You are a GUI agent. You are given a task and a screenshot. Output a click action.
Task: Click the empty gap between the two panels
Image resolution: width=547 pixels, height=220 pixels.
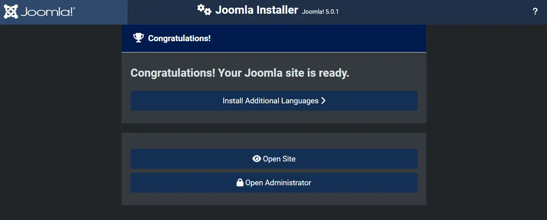click(x=273, y=128)
